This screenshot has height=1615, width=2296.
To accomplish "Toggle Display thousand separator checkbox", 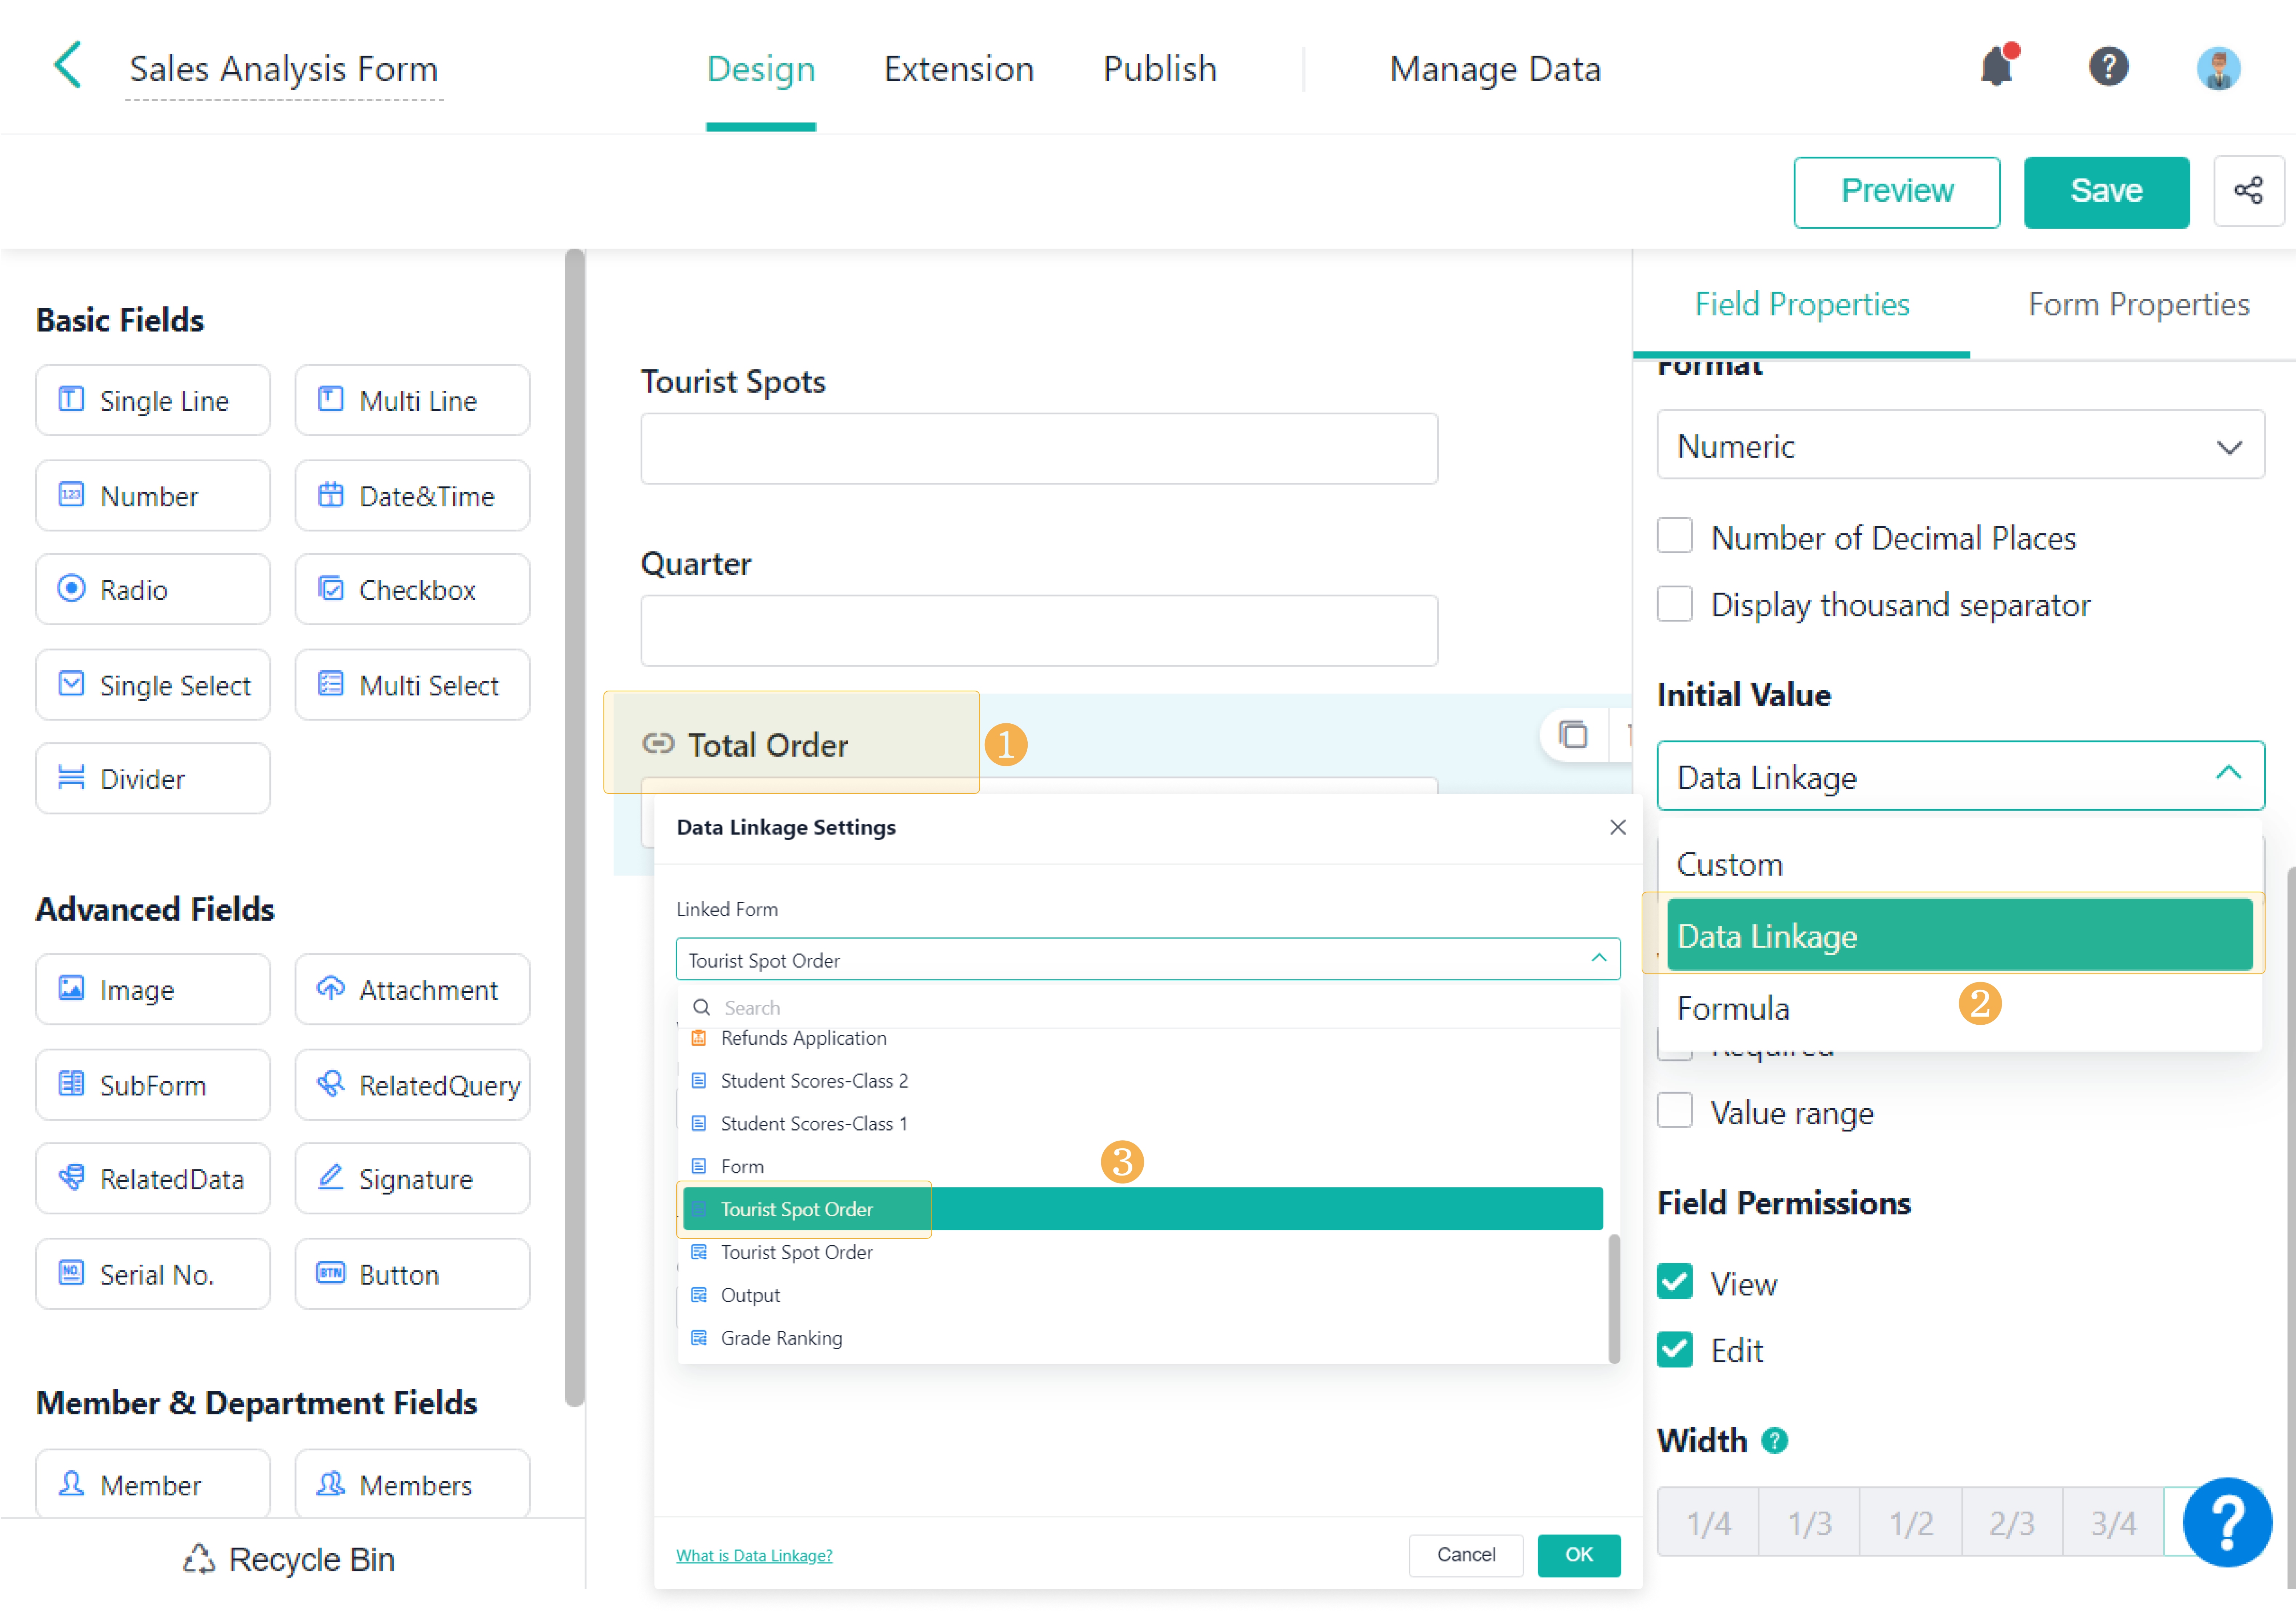I will coord(1675,604).
